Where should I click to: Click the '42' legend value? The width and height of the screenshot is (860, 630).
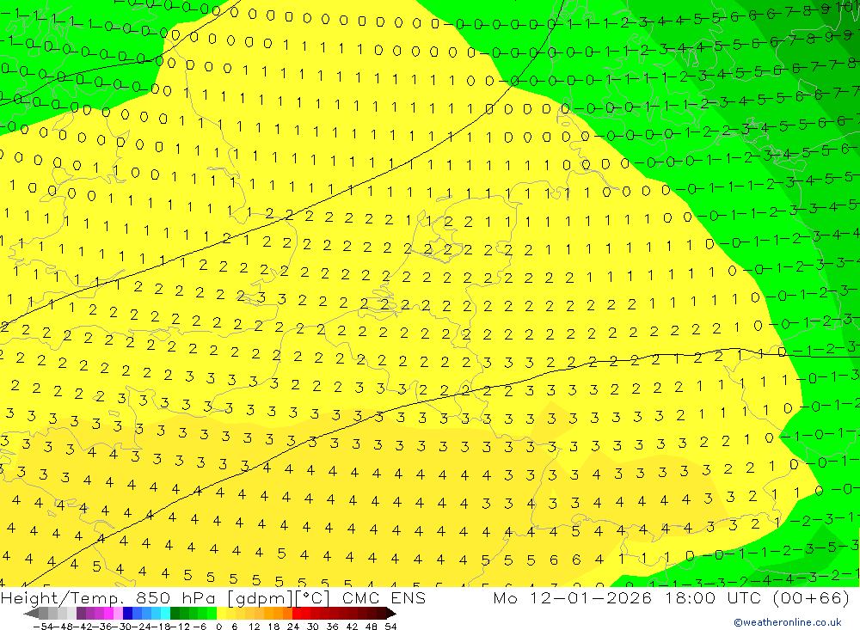(x=352, y=627)
